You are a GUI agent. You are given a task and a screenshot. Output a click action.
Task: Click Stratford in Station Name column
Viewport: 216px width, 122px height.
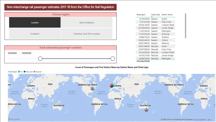pyautogui.click(x=165, y=37)
